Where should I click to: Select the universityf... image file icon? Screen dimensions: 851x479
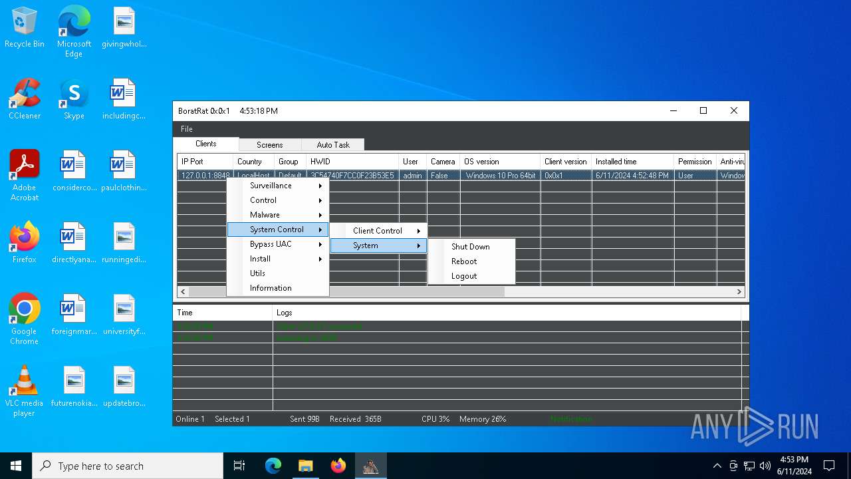tap(124, 315)
